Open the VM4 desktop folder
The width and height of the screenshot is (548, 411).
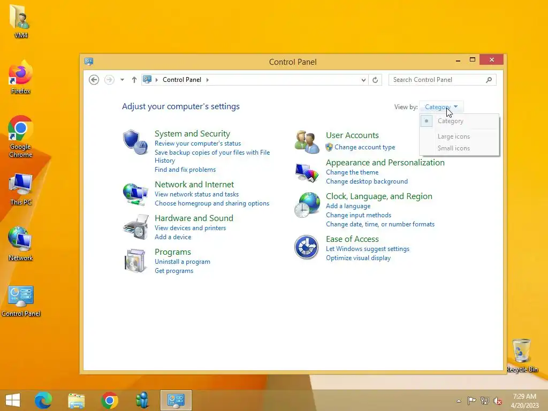tap(21, 21)
